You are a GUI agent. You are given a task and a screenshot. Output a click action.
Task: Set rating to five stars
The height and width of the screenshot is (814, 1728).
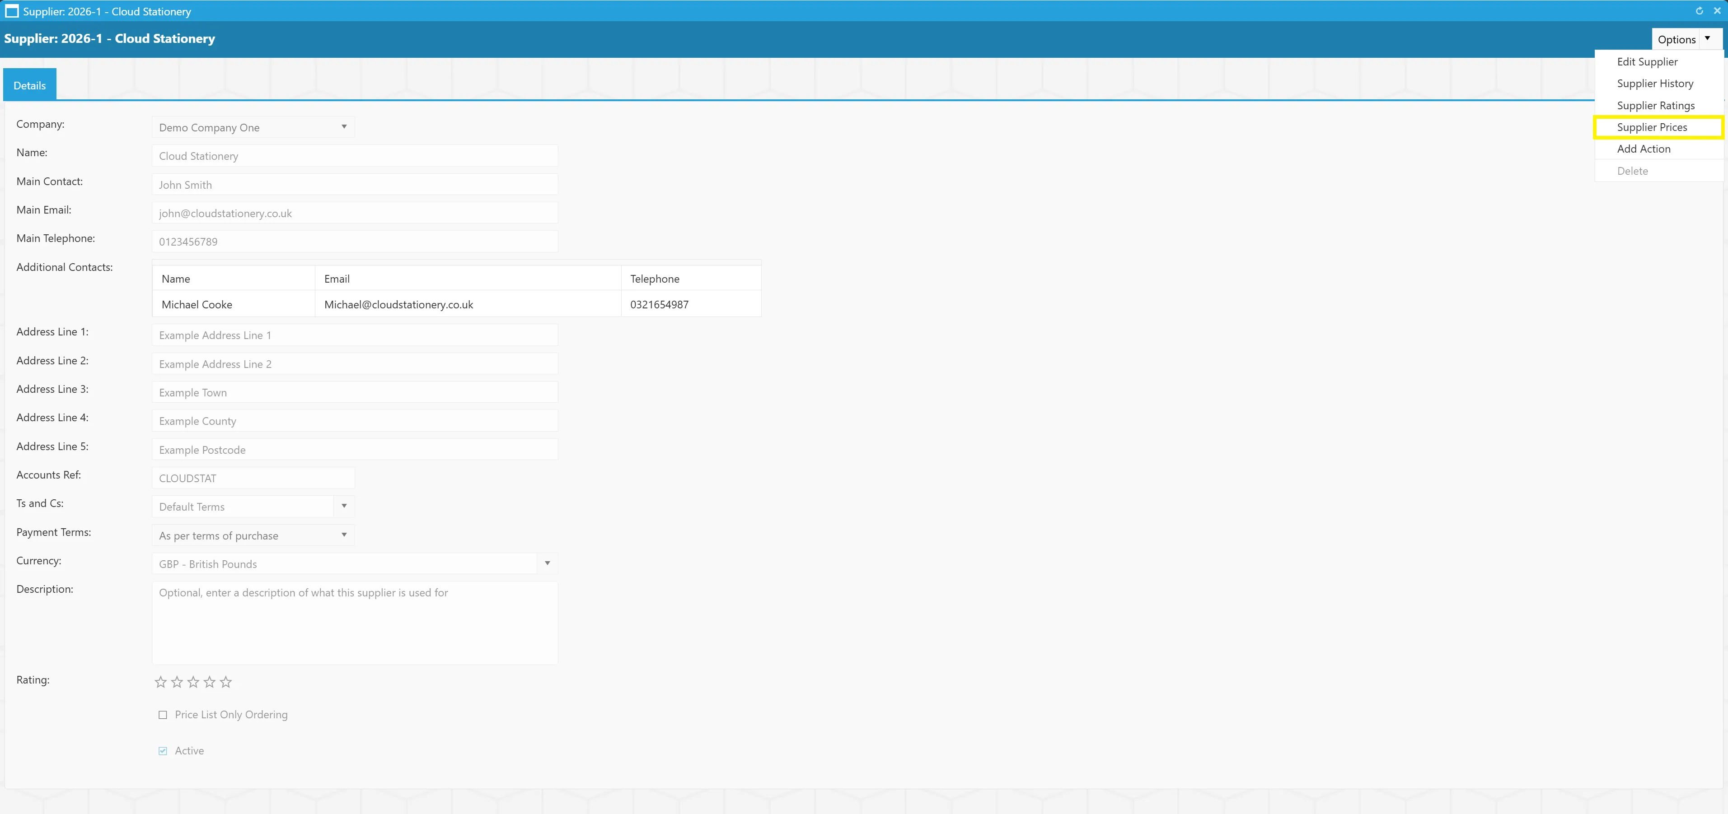coord(226,682)
